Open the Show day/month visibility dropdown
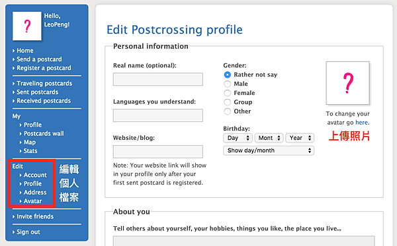 269,150
